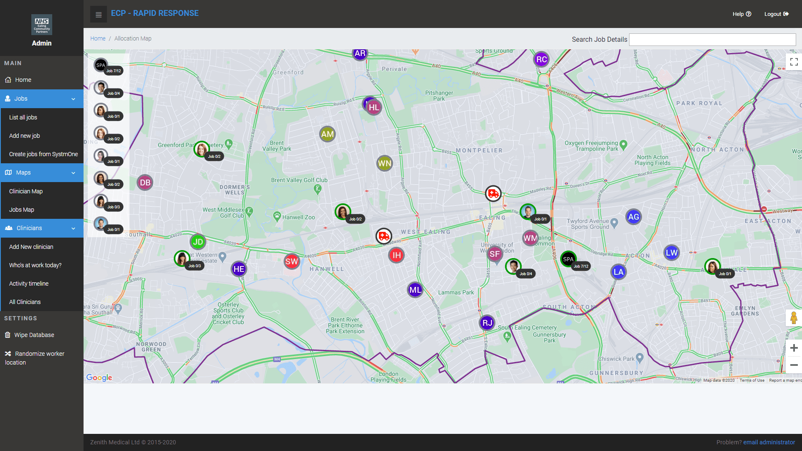Select the SW clinician marker
802x451 pixels.
coord(292,262)
